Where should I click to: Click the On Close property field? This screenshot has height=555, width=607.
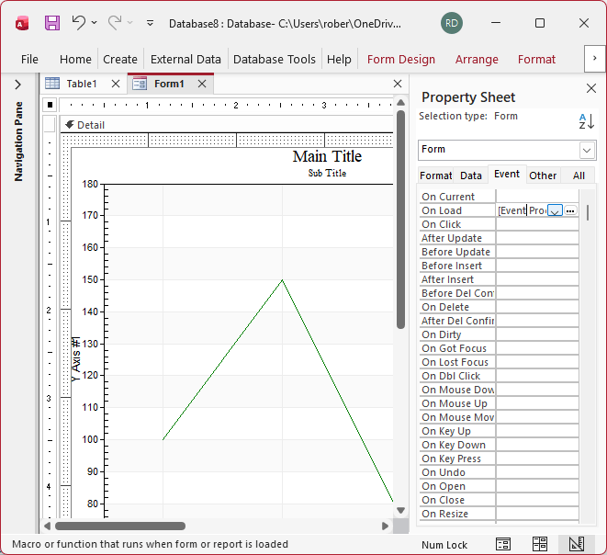pos(537,500)
